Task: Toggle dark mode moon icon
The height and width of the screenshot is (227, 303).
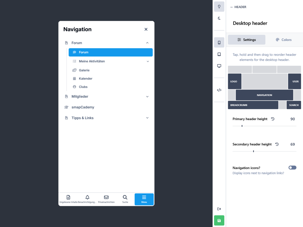Action: [219, 18]
